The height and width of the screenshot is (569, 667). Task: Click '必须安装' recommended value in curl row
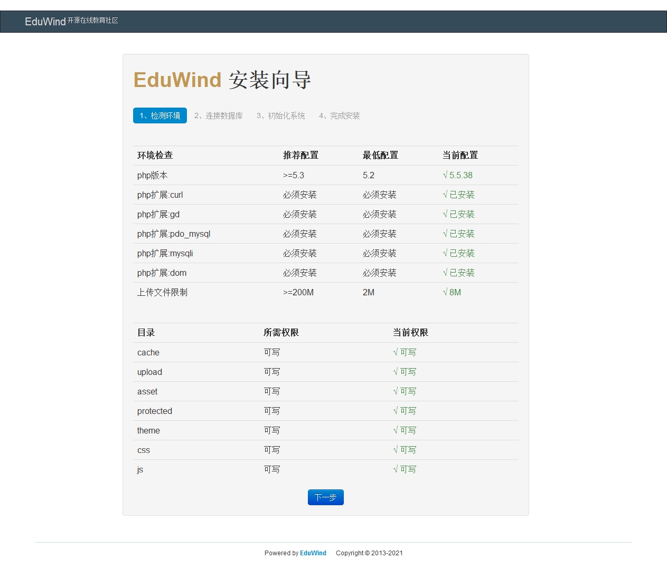click(300, 195)
